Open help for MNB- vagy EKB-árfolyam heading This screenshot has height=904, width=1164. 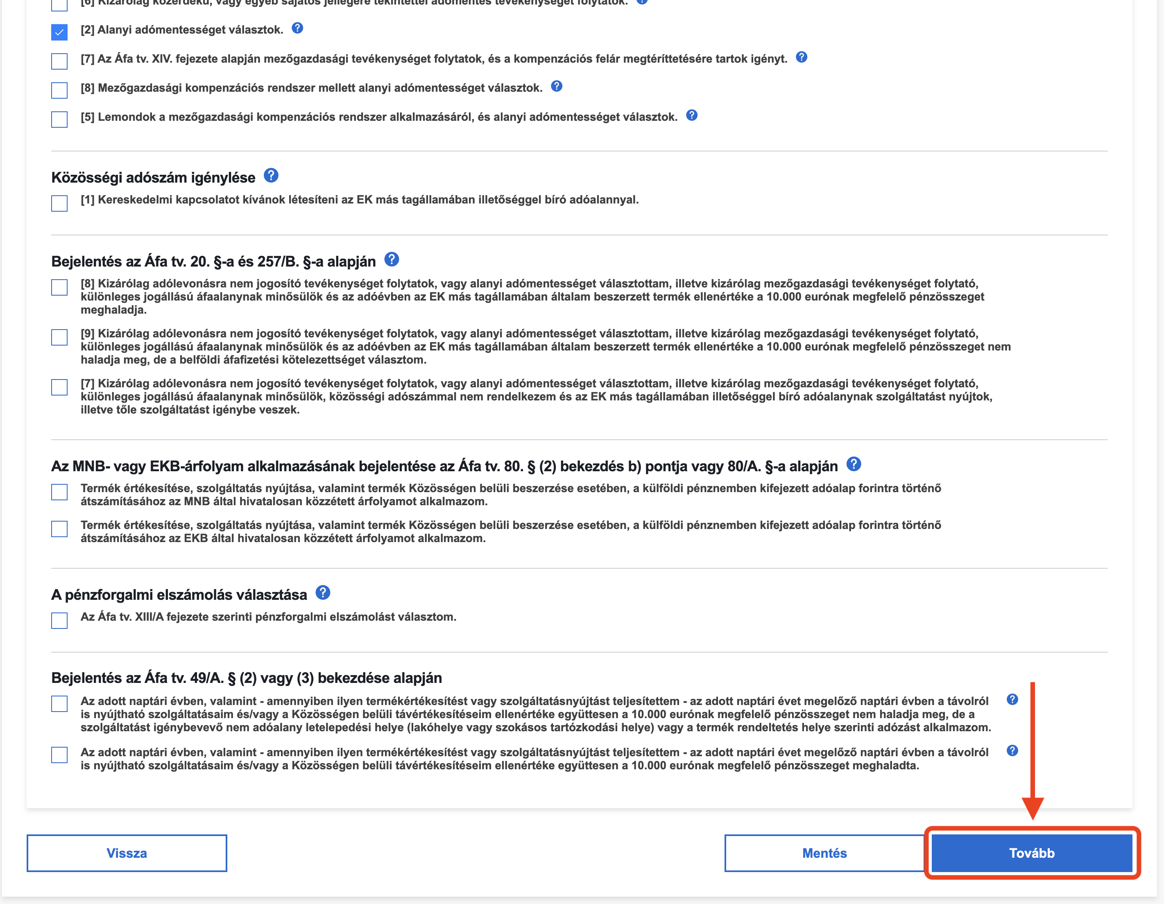coord(854,464)
